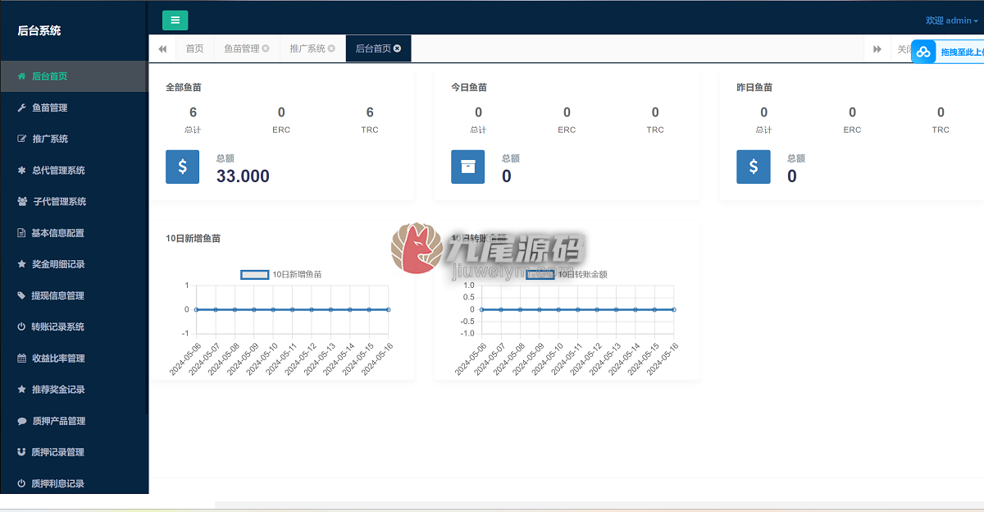Click the 2024-05-16 point on 10日新增鱼苗 chart

(x=388, y=309)
